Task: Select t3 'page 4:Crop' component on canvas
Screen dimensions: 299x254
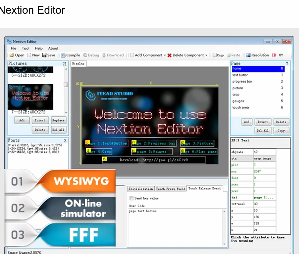Action: pyautogui.click(x=99, y=152)
